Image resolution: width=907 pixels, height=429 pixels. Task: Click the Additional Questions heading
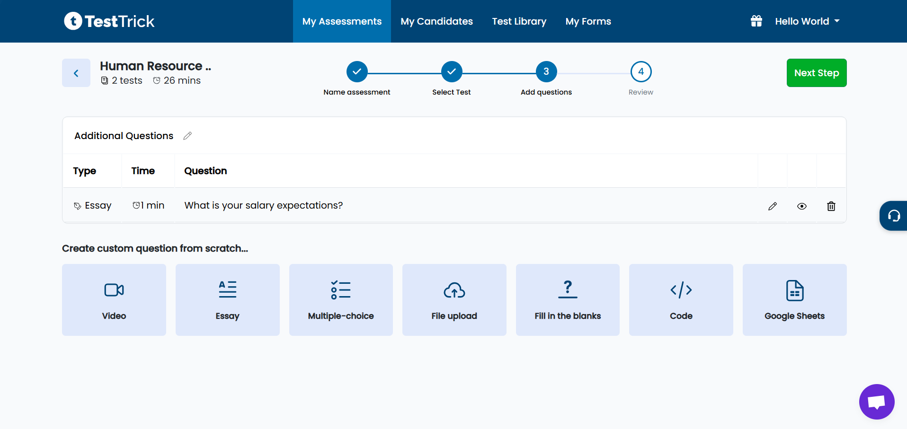click(x=124, y=136)
